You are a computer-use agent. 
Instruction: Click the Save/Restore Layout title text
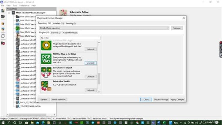point(62,68)
